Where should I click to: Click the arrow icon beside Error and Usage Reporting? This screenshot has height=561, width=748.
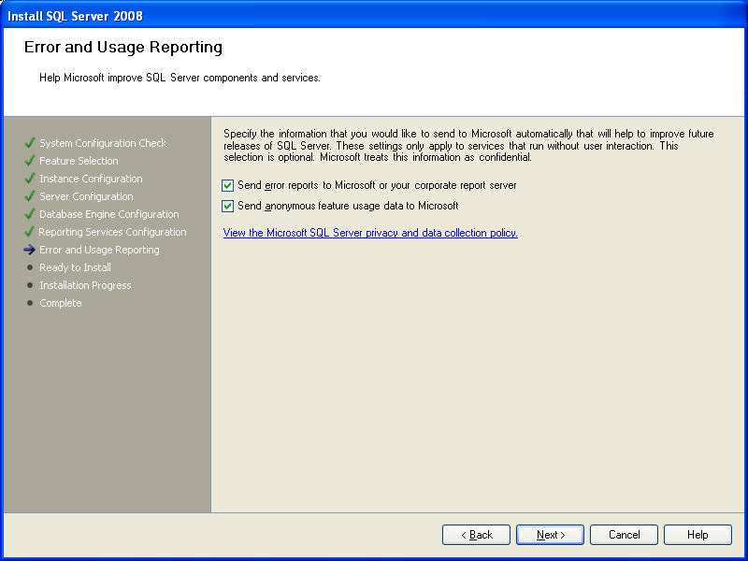click(x=30, y=250)
